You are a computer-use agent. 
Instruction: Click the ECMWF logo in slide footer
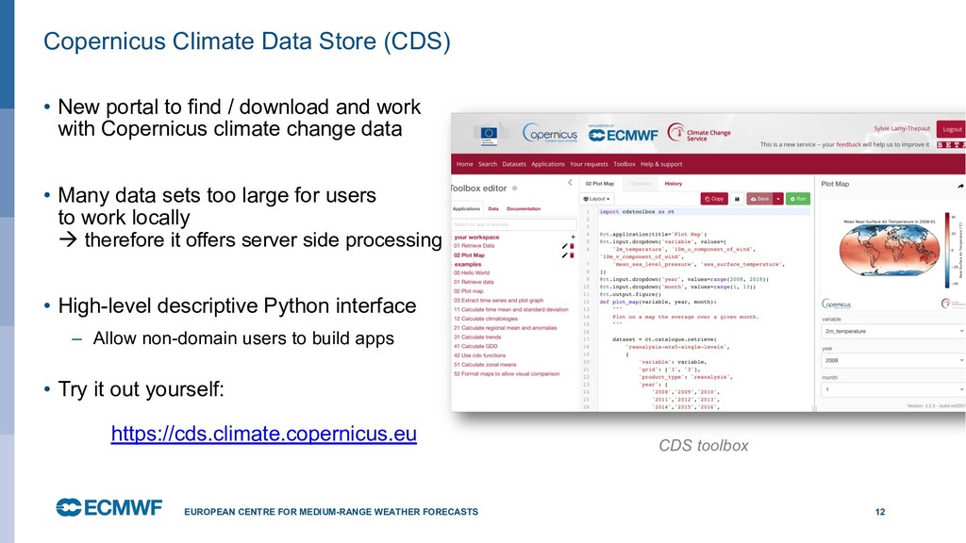pos(109,507)
